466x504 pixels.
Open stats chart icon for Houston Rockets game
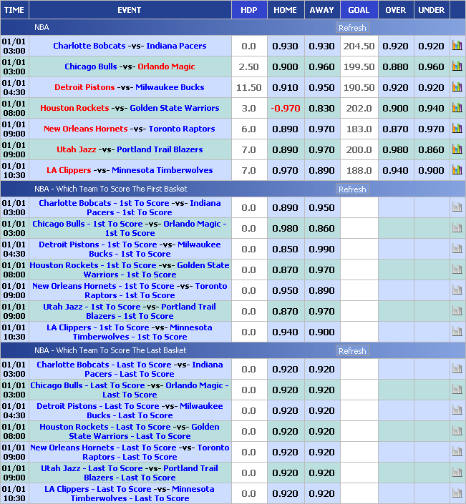457,108
